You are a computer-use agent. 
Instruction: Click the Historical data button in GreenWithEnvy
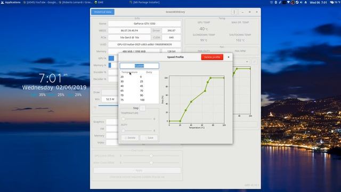pos(103,12)
